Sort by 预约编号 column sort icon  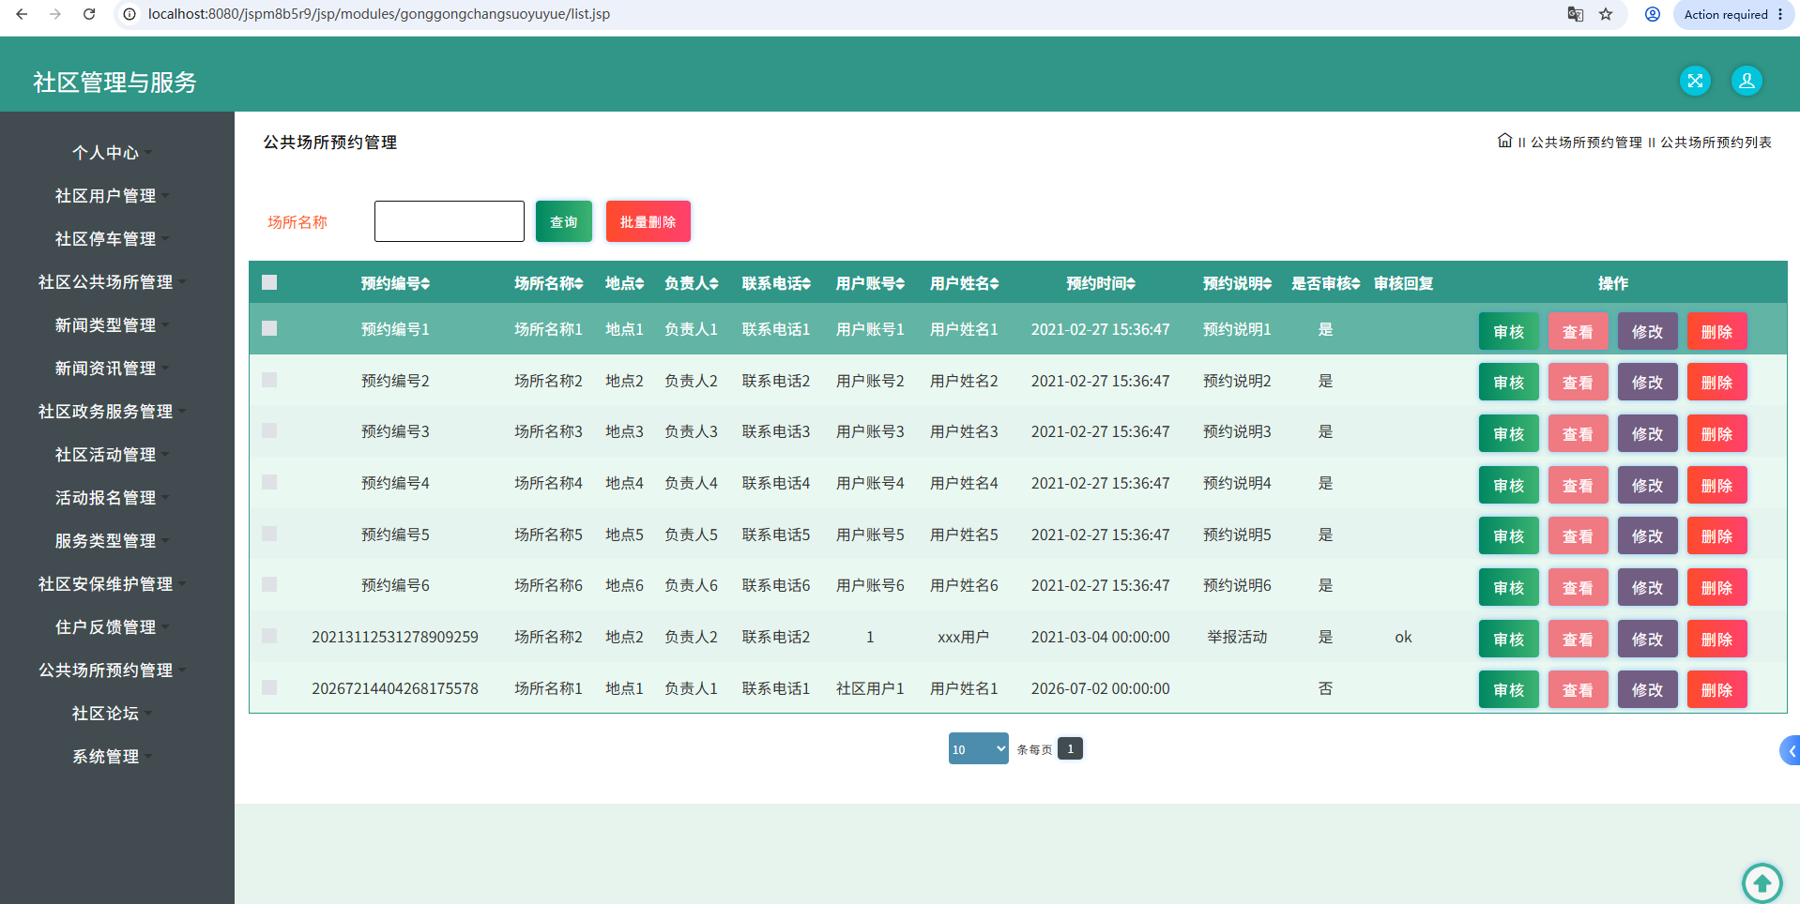pos(425,283)
